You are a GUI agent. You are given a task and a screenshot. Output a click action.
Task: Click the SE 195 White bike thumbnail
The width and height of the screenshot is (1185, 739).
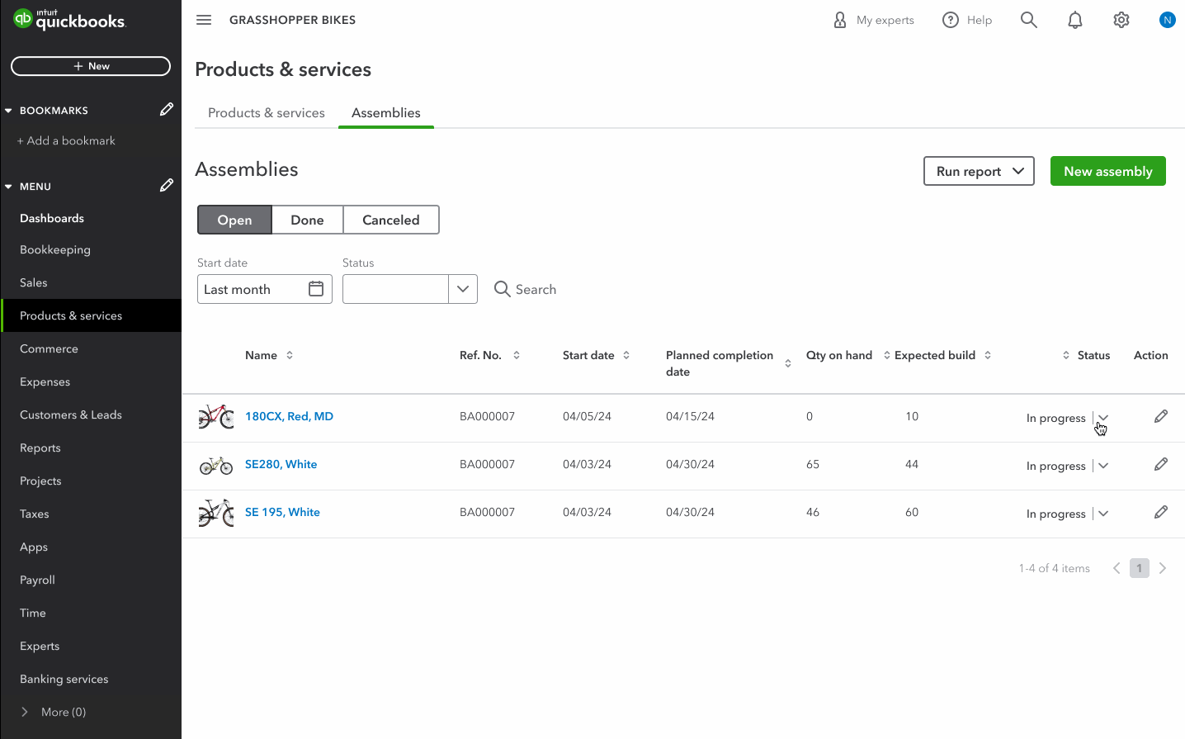click(x=216, y=513)
